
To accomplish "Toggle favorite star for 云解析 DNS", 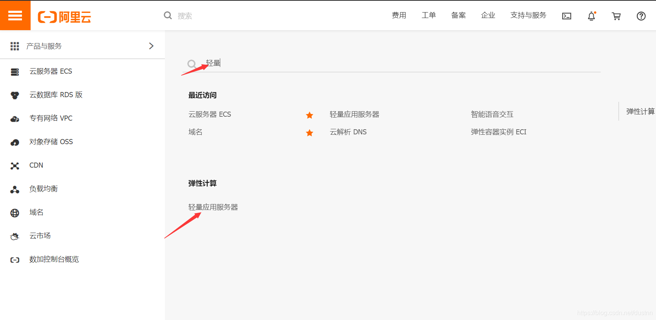I will click(x=309, y=133).
